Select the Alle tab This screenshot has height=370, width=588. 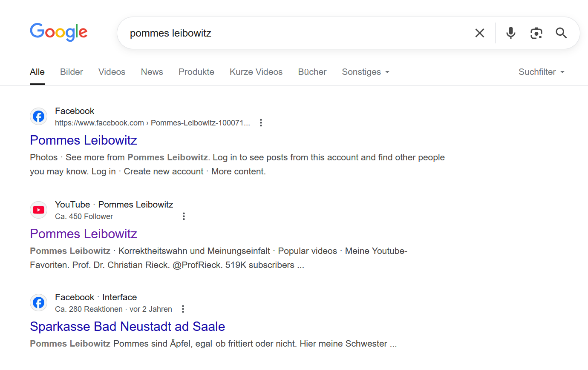coord(37,72)
